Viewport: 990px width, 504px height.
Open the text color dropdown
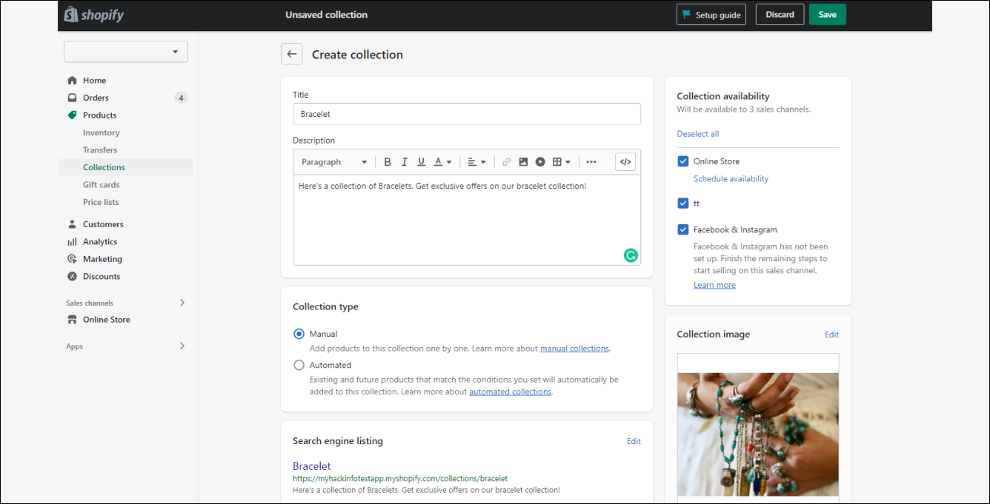point(442,162)
